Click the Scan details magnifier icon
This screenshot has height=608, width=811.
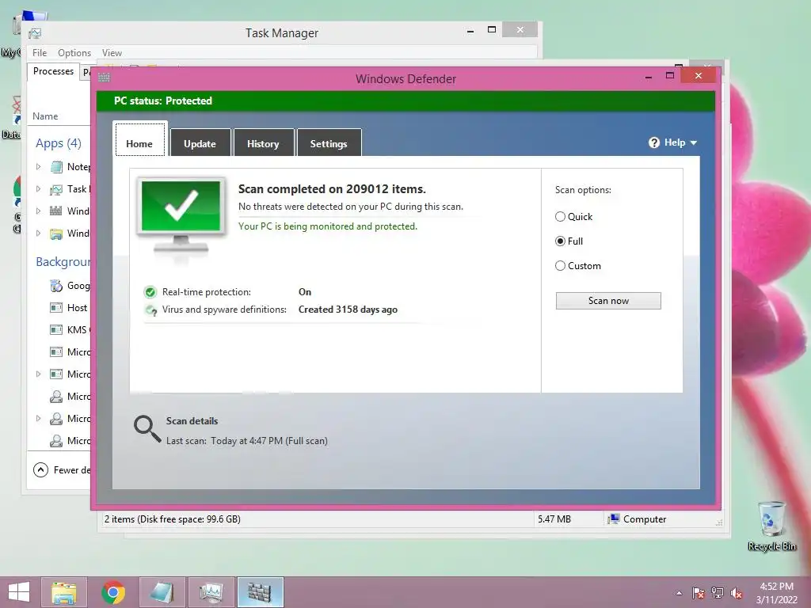(147, 428)
